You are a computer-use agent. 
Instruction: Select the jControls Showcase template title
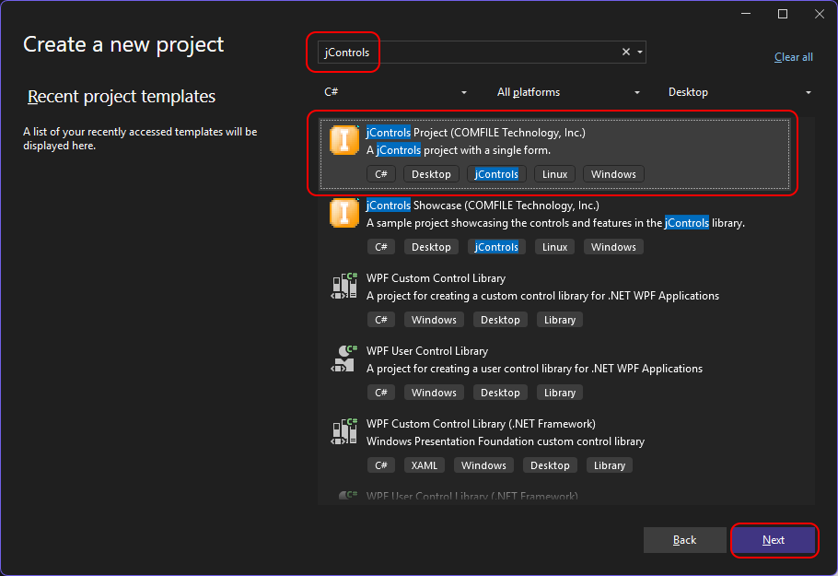(483, 206)
